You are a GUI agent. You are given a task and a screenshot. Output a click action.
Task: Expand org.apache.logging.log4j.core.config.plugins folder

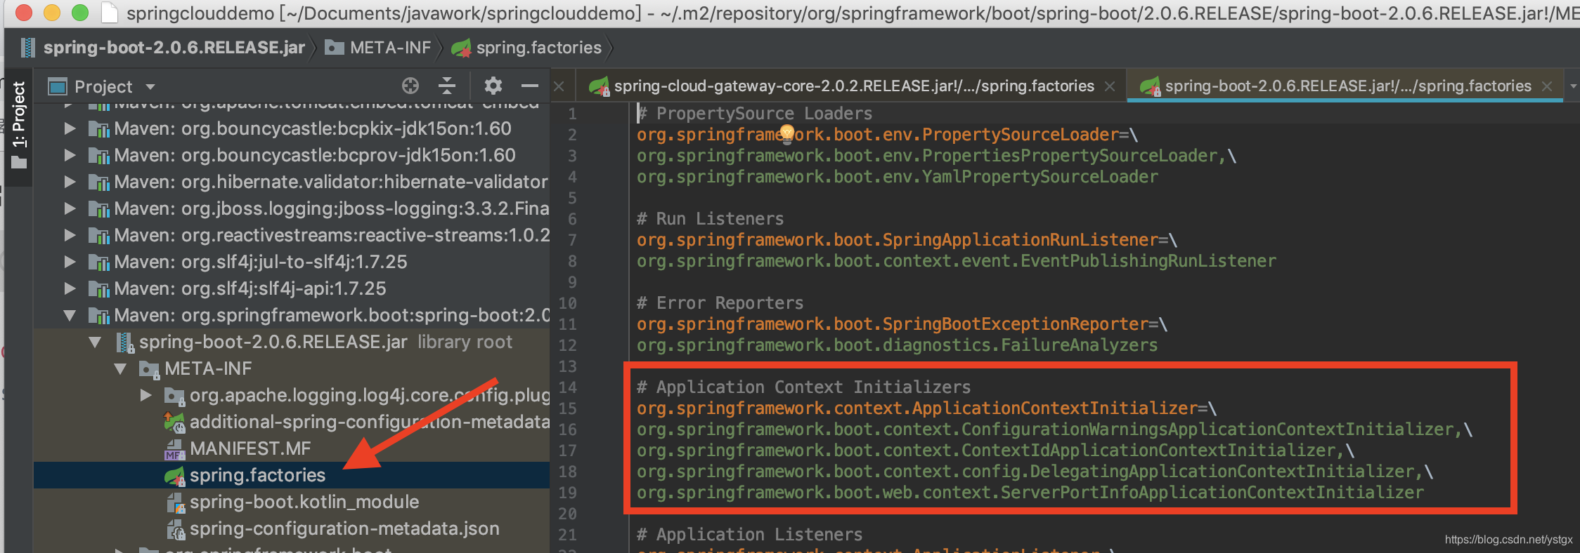145,395
